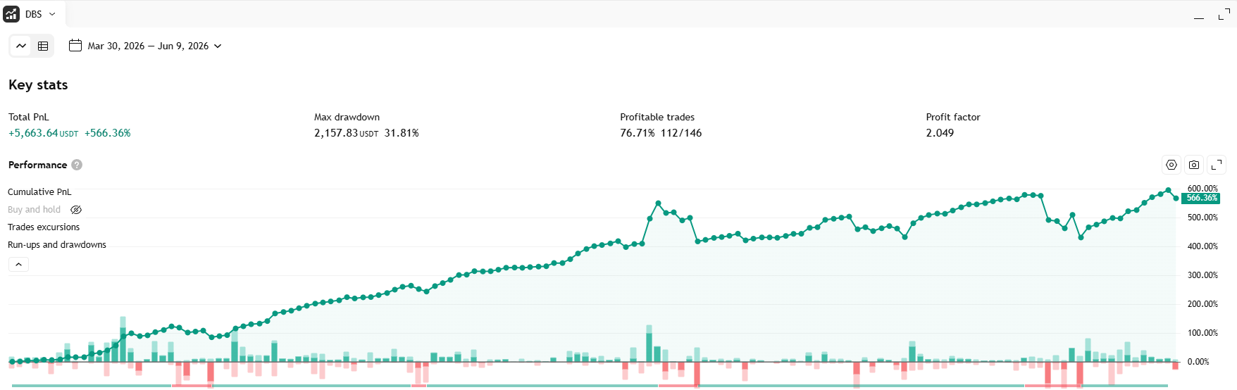Switch to the table list view
Screen dimensions: 1237x390
pyautogui.click(x=43, y=46)
